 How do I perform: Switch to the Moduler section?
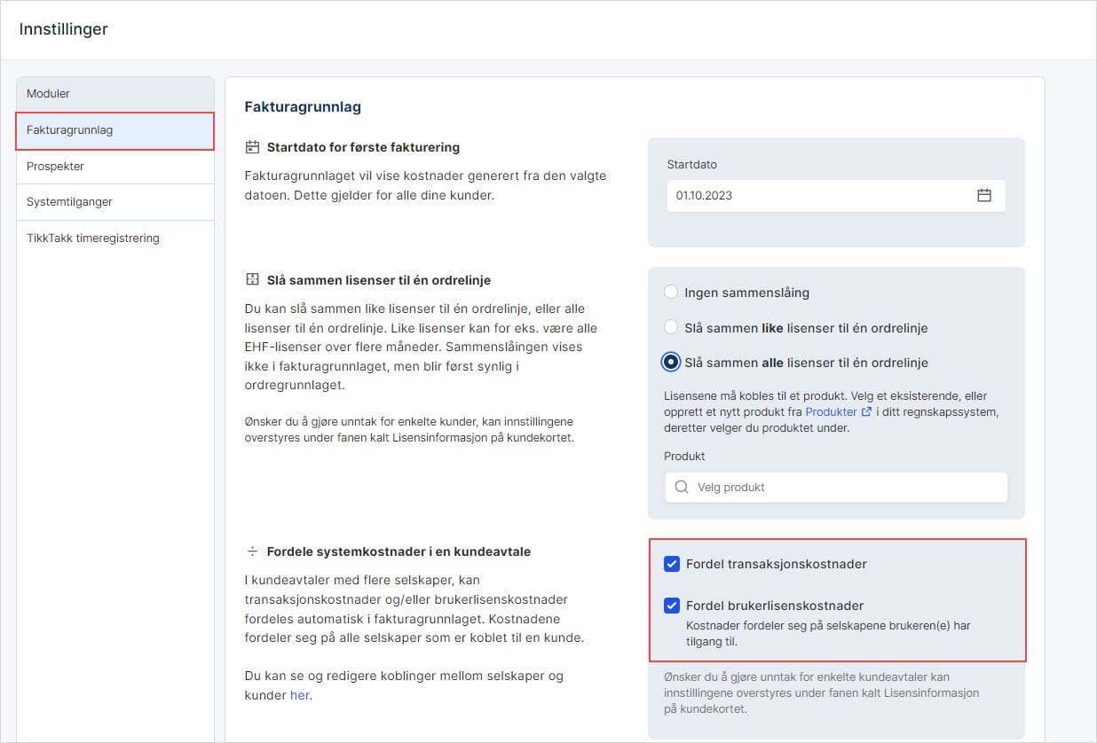pos(47,93)
